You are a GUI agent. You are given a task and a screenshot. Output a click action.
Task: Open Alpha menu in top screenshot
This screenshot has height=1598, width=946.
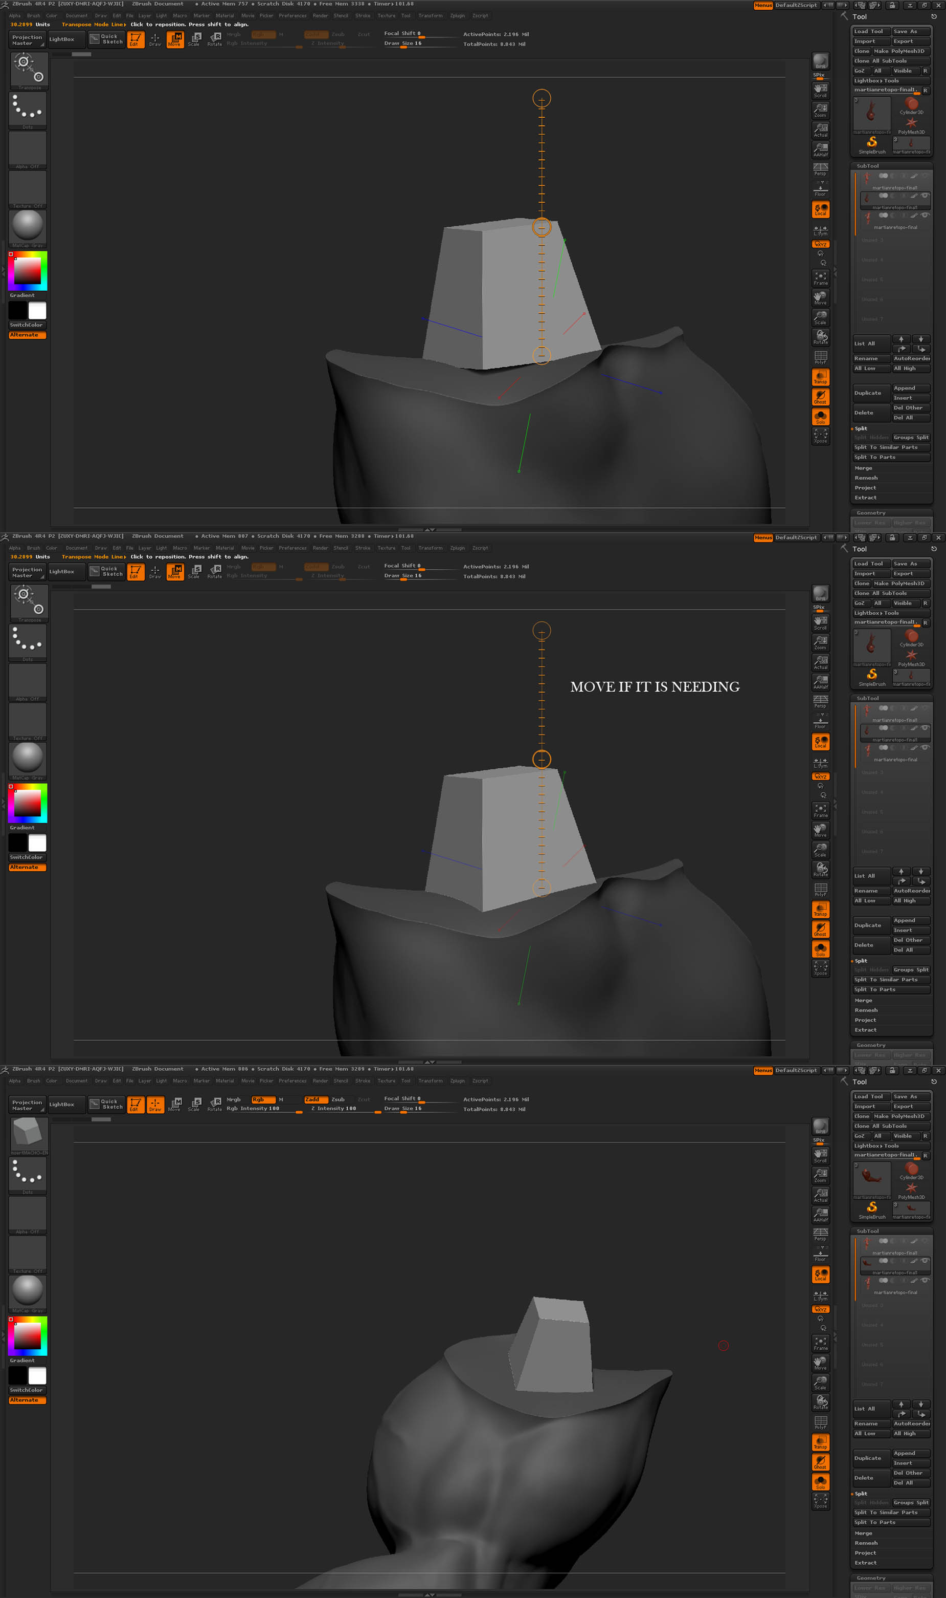[x=15, y=16]
